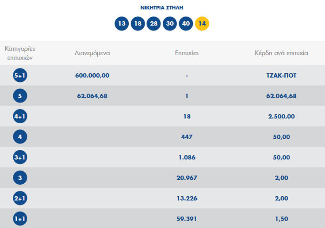
Task: Select the 4+1 category badge
Action: click(x=20, y=117)
